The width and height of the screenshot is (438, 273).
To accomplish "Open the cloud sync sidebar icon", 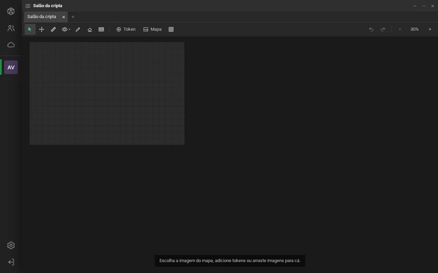I will click(x=11, y=45).
